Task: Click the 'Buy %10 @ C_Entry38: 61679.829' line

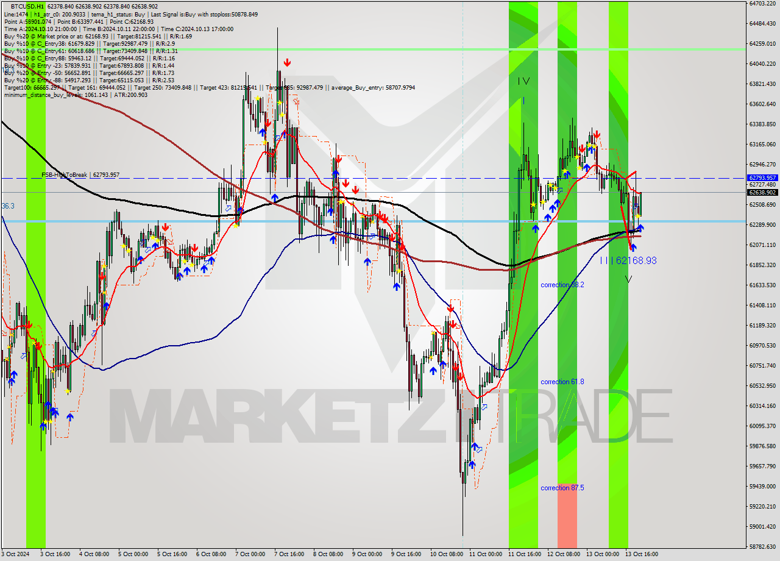Action: [90, 43]
